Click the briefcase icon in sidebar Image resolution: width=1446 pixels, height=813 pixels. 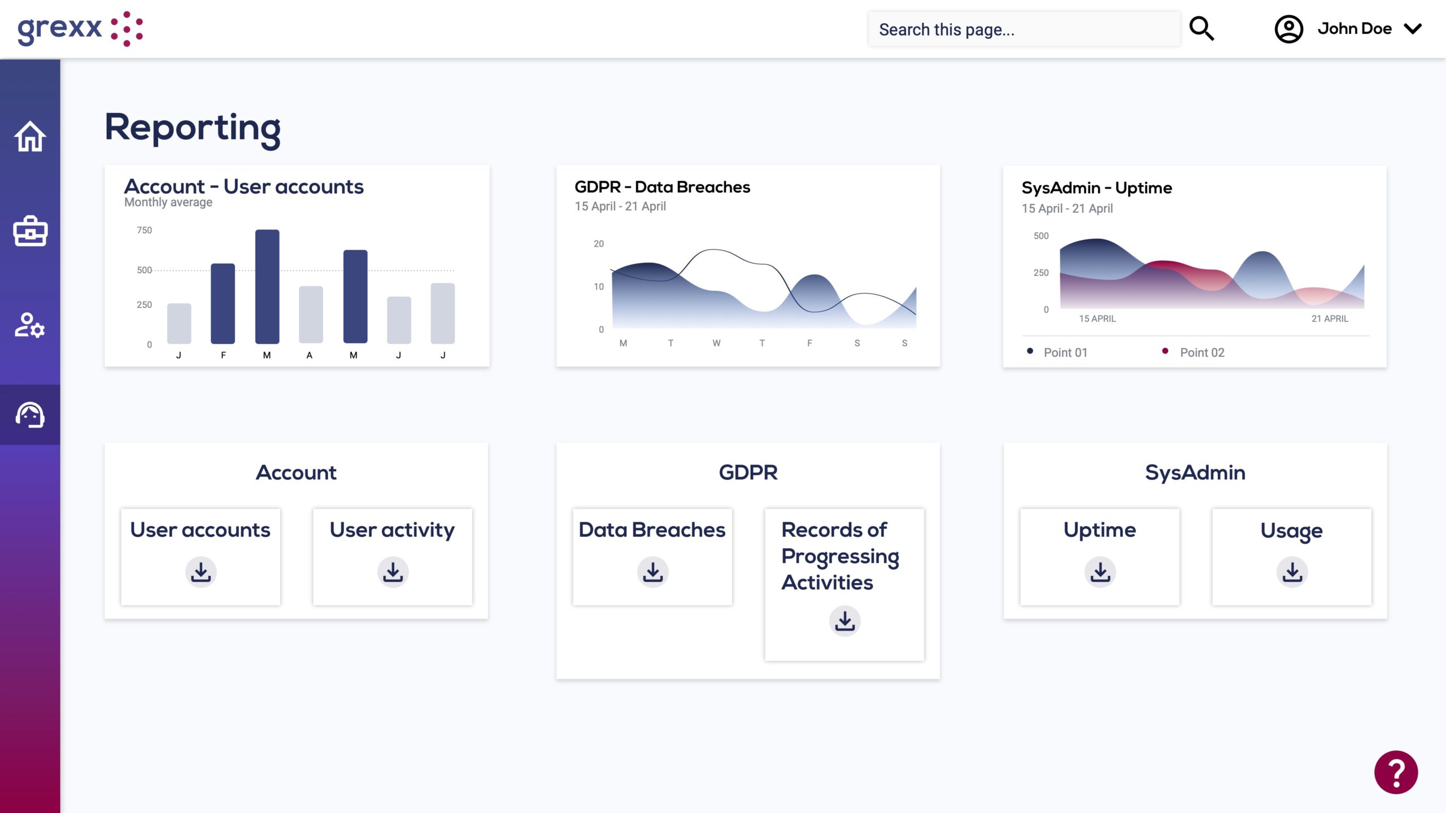pyautogui.click(x=30, y=231)
